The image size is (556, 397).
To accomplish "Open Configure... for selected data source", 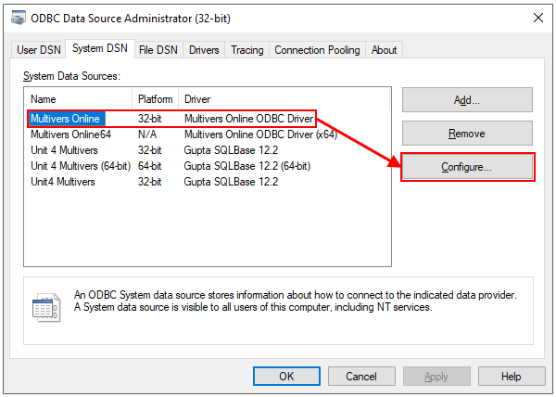I will click(467, 167).
